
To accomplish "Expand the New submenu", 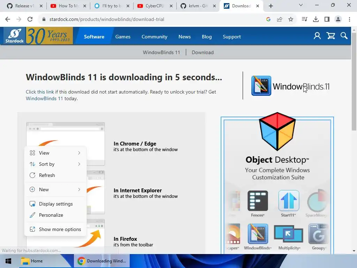I will coord(55,189).
